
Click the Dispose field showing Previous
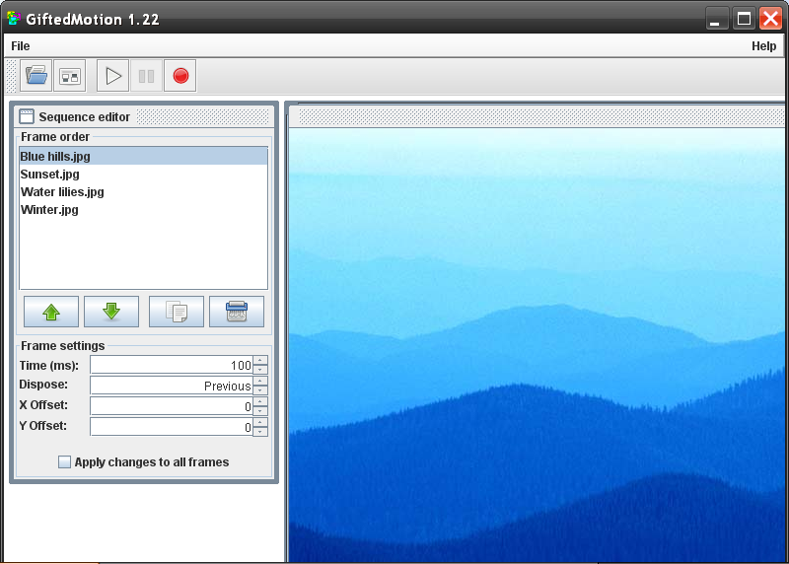pos(172,386)
